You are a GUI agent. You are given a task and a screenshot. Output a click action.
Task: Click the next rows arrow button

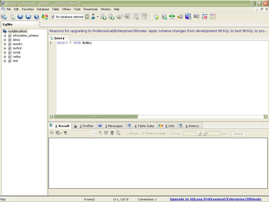204,134
